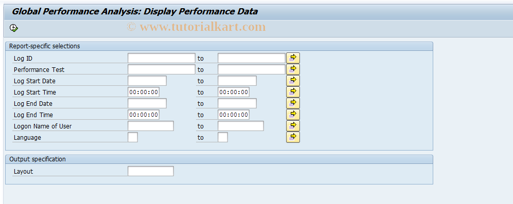Click the Log End Time label
Viewport: 513px width, 204px height.
pyautogui.click(x=33, y=115)
